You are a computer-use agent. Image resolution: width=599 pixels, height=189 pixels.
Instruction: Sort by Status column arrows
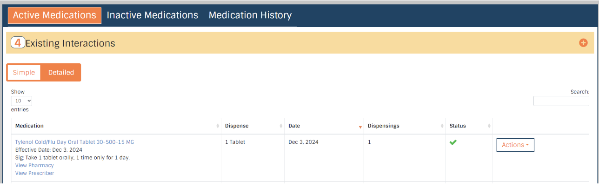(x=489, y=126)
